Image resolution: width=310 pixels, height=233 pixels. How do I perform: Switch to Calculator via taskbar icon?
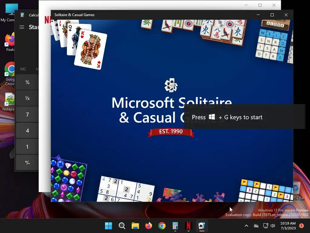[x=175, y=226]
